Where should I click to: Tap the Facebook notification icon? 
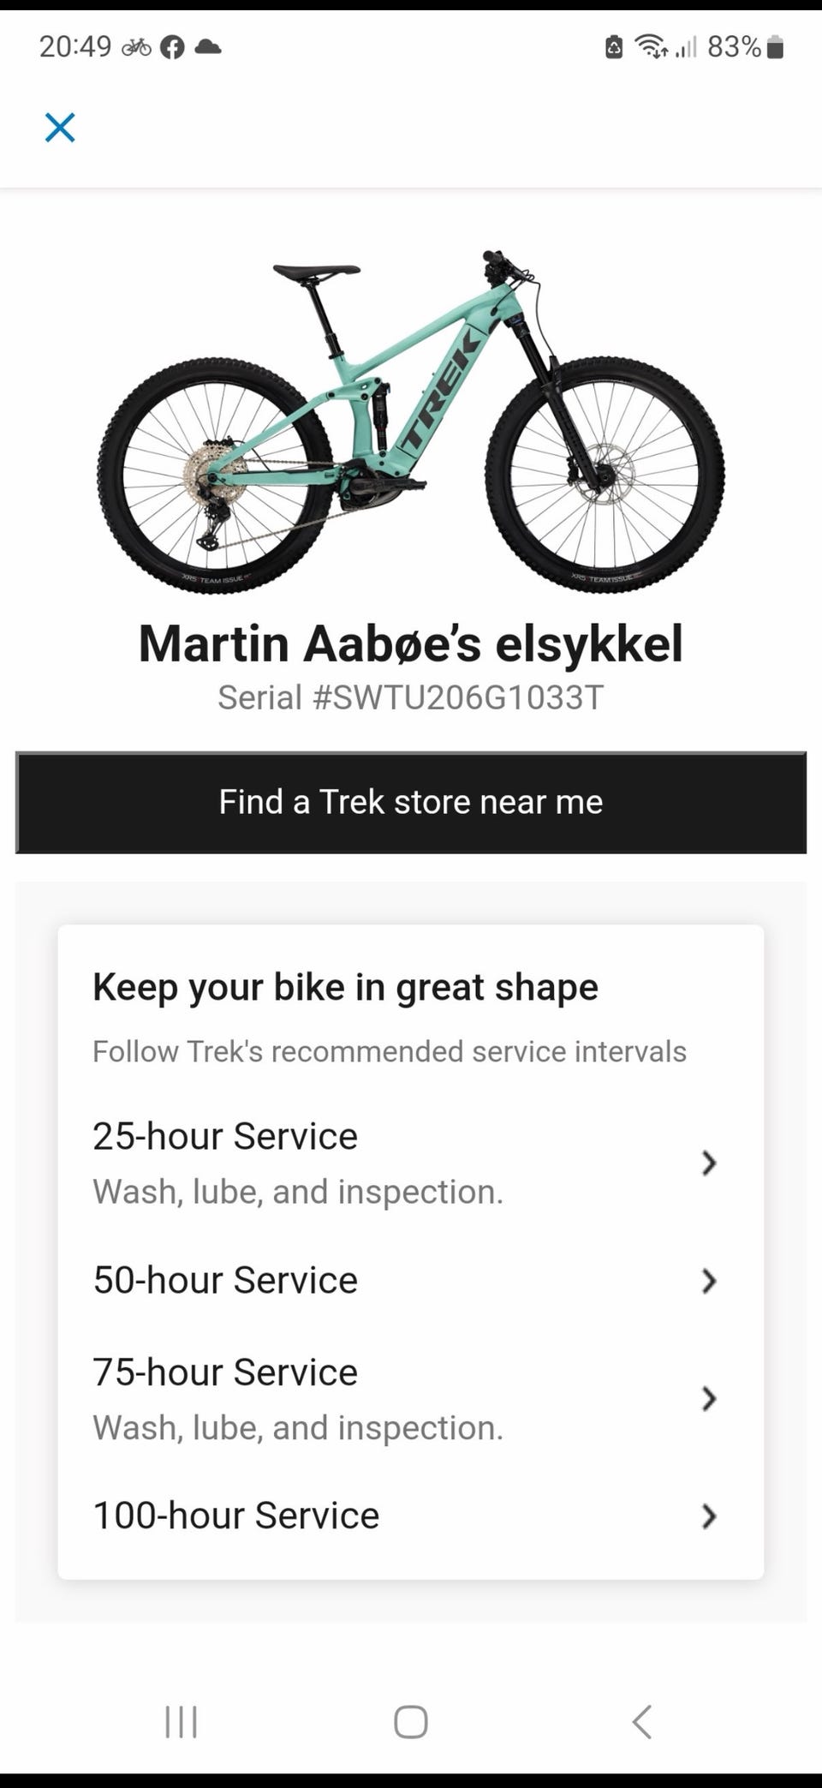173,47
